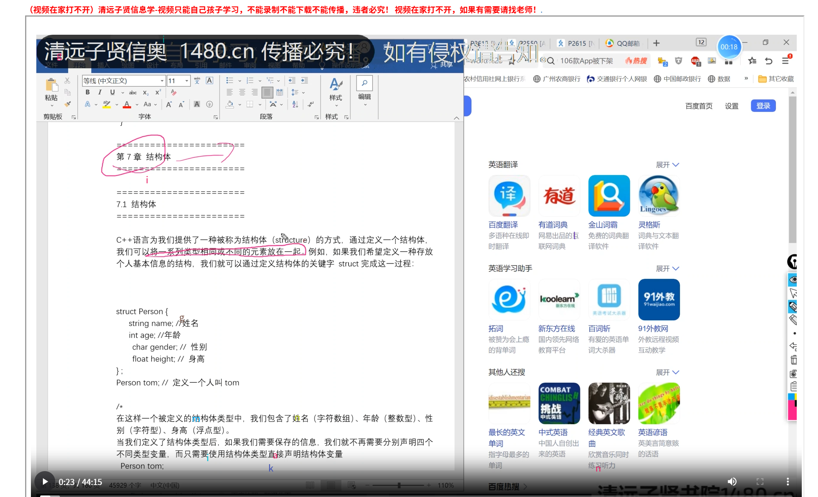Screen dimensions: 818x497
Task: Apply Italic formatting in the ribbon
Action: [100, 92]
